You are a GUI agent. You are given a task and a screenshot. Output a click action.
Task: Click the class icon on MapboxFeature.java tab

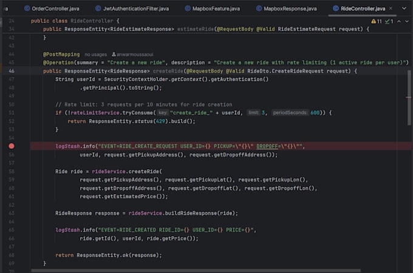point(188,8)
